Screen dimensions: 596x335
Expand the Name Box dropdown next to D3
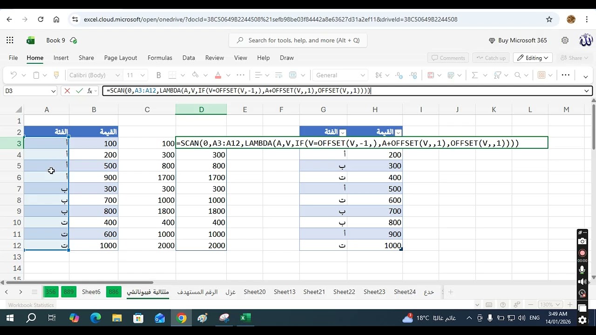(54, 91)
